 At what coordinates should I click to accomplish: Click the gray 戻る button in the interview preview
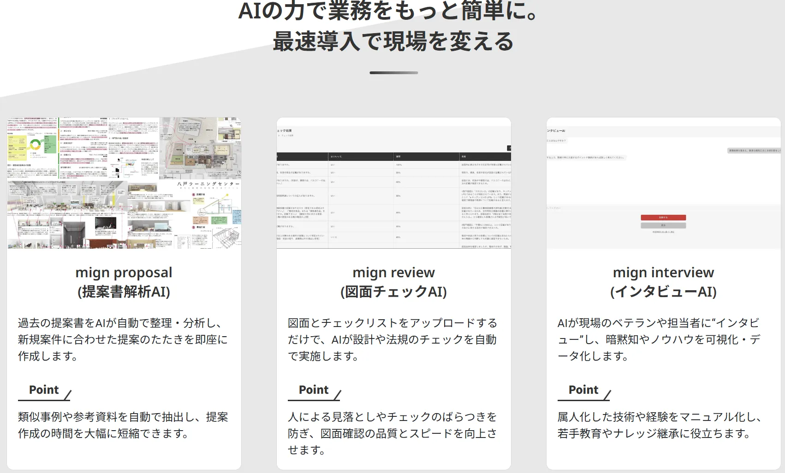coord(663,225)
